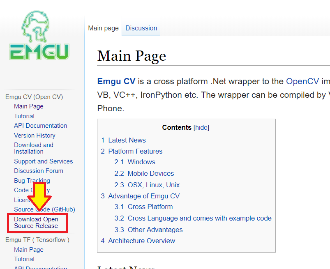This screenshot has width=330, height=269.
Task: Go to 2.2 Mobile Devices section
Action: (144, 173)
